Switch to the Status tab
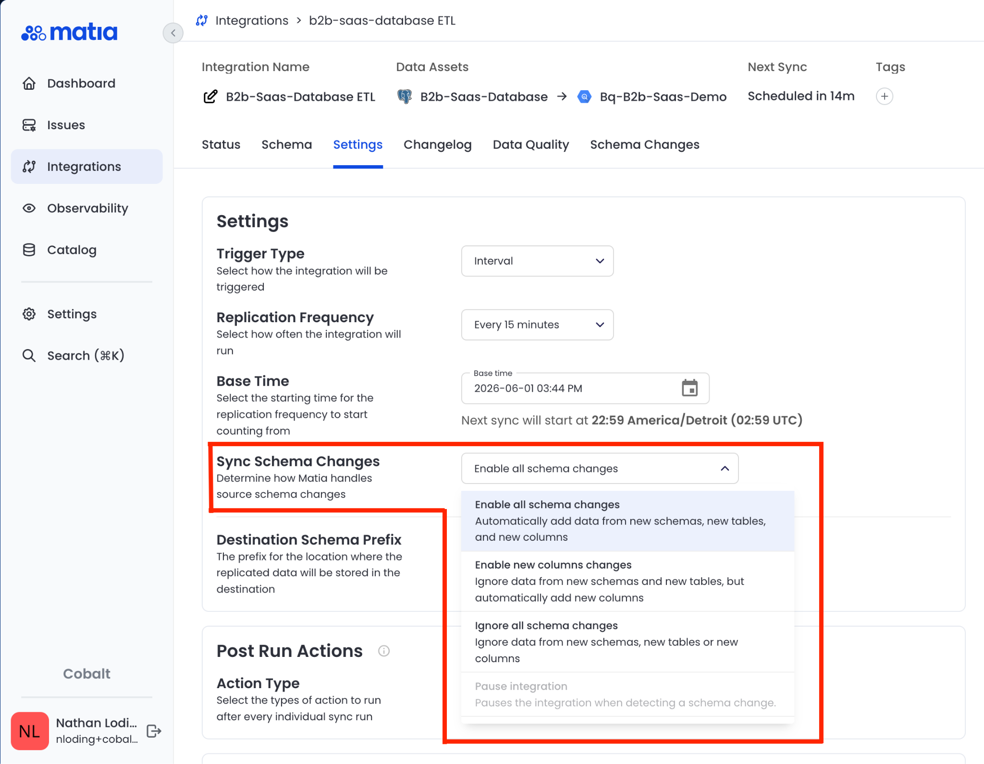This screenshot has width=984, height=764. click(221, 145)
